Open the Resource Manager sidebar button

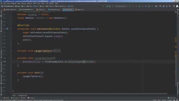tap(1, 26)
